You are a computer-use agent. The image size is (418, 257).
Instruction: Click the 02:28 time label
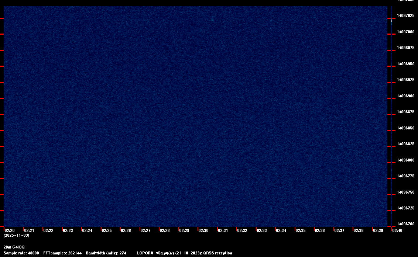coord(164,230)
